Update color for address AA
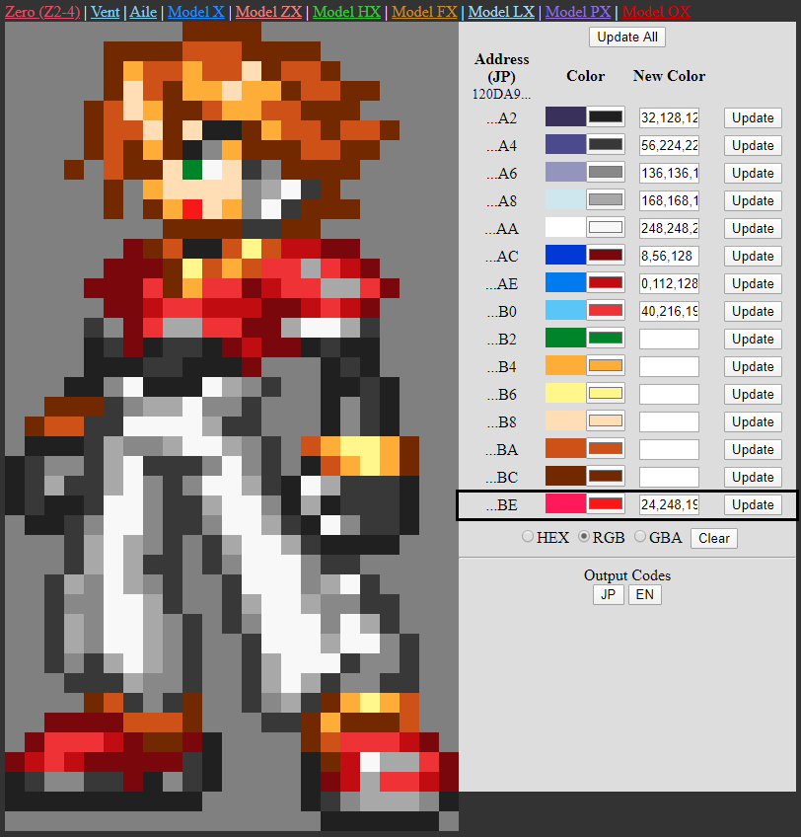801x837 pixels. (753, 229)
